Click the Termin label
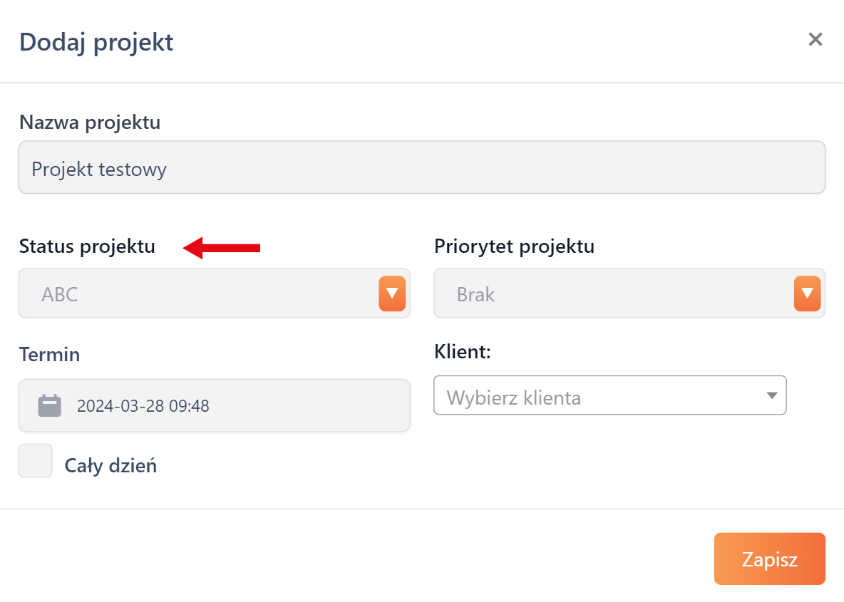844x602 pixels. 49,354
